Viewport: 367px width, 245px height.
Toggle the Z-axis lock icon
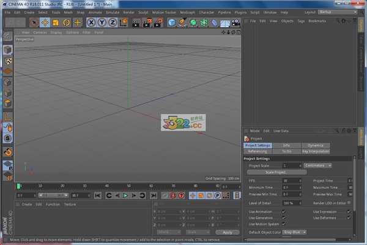tap(112, 23)
